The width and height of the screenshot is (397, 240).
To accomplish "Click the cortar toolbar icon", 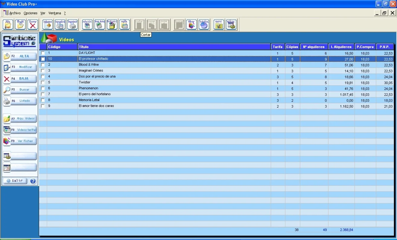I will (139, 25).
